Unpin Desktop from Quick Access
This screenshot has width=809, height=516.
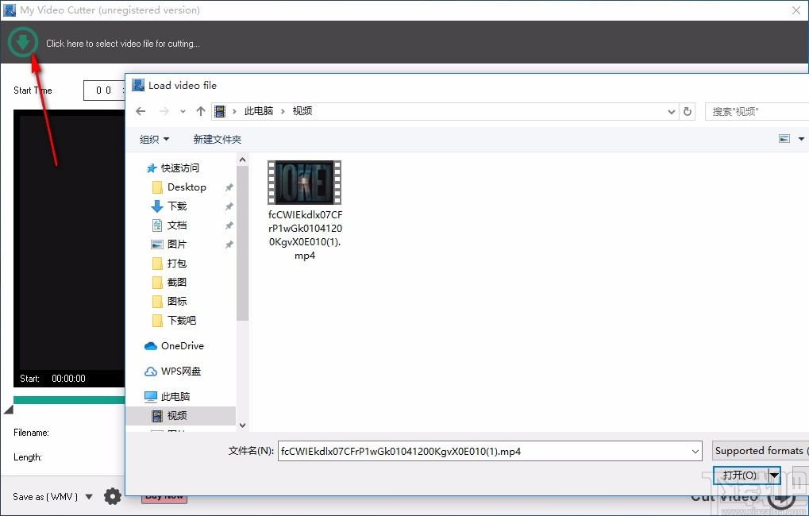coord(229,187)
